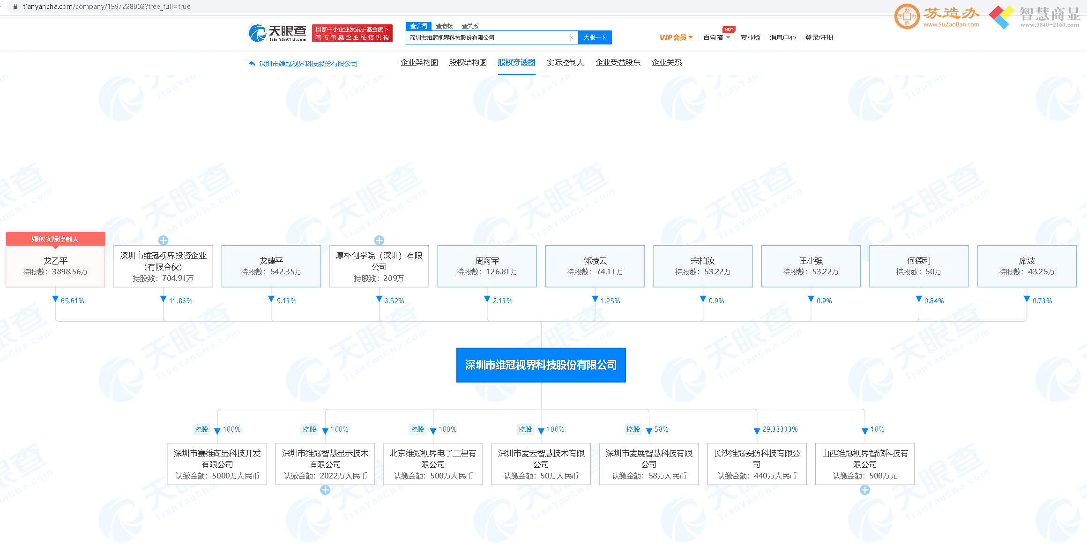Image resolution: width=1087 pixels, height=544 pixels.
Task: Open subsidiary node 深圳市麦展智慧科技有限公司
Action: 649,464
